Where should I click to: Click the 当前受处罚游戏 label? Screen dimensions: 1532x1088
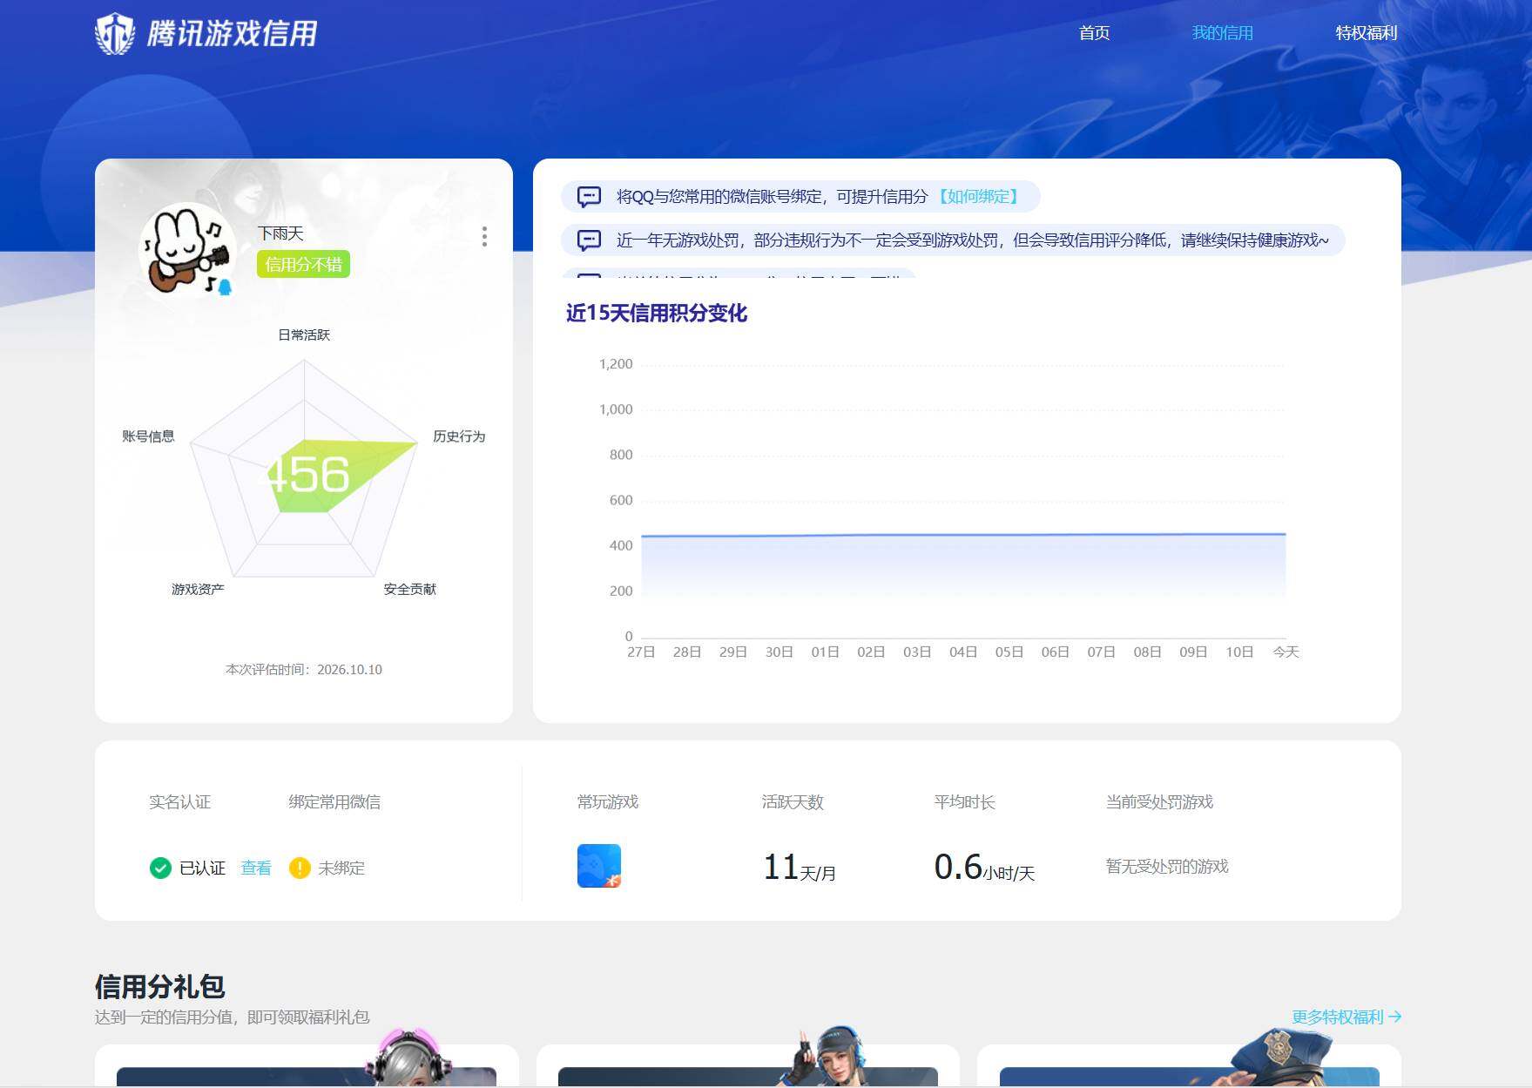pos(1159,802)
